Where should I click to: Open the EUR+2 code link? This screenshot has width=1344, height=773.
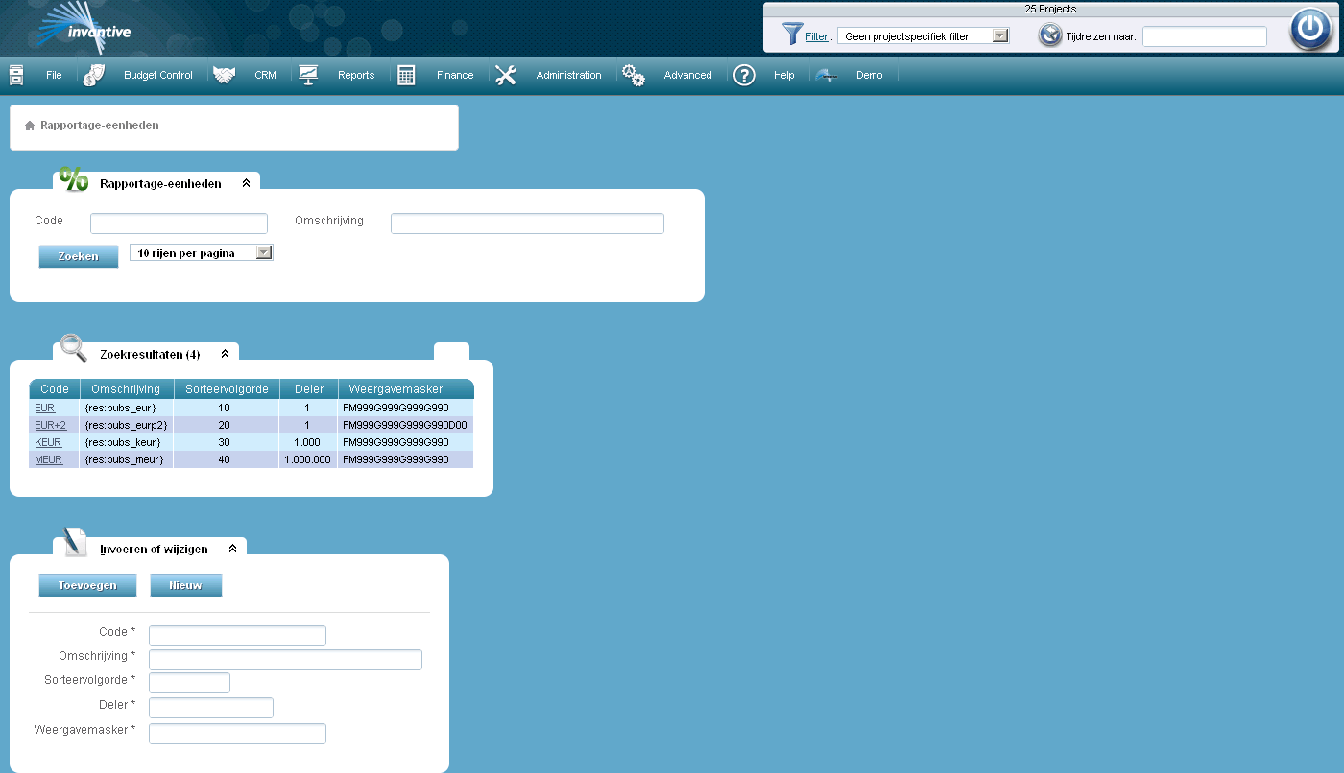(50, 425)
